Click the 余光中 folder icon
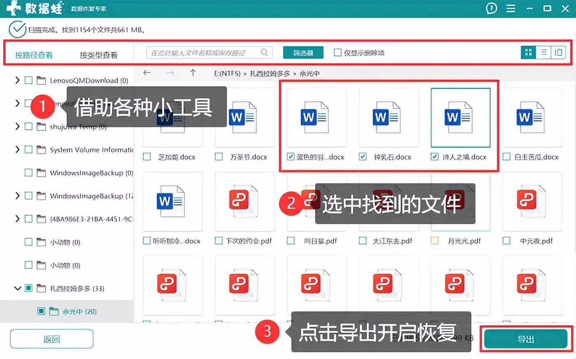 point(54,311)
